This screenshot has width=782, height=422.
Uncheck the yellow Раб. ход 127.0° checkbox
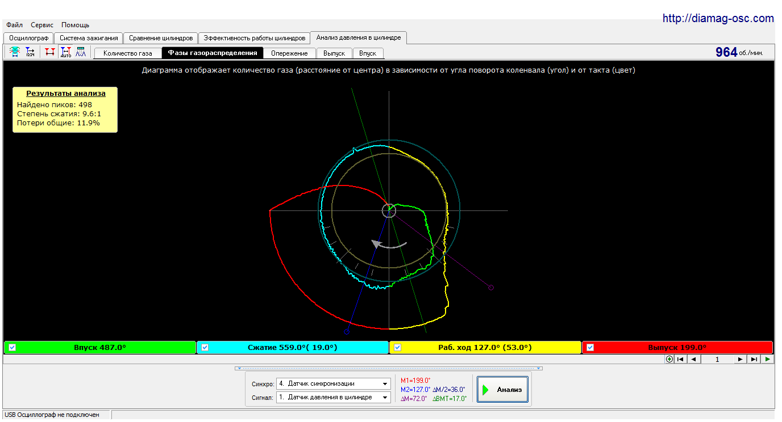(397, 348)
